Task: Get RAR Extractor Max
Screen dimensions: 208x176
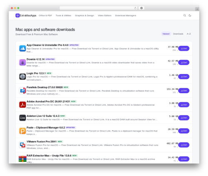Action: pos(184,159)
